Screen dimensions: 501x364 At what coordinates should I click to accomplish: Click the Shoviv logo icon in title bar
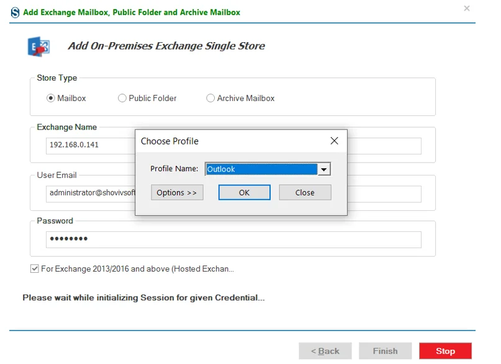click(15, 12)
